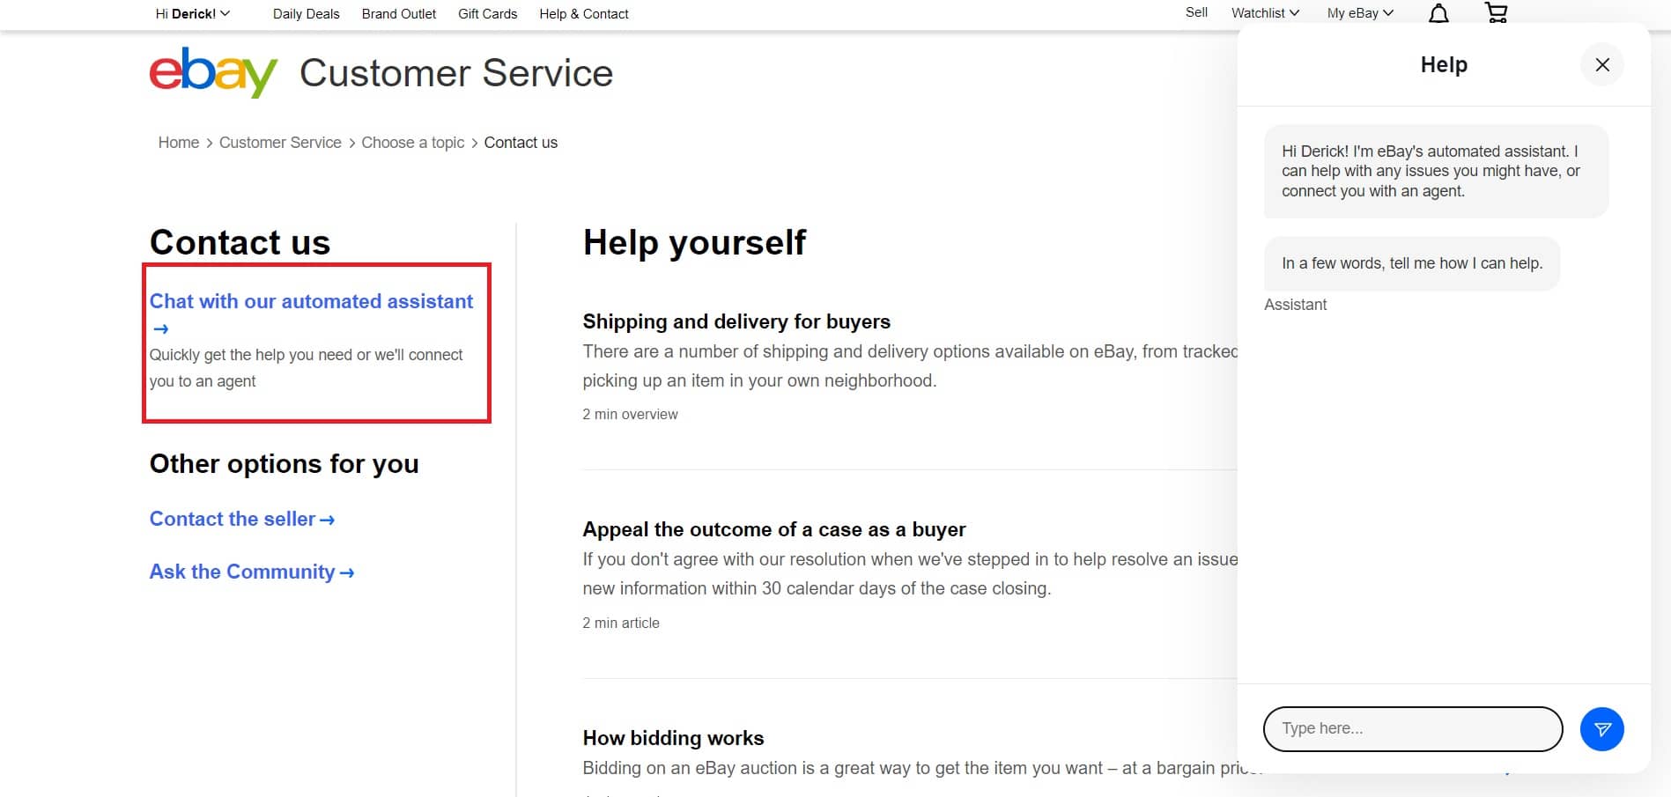Open the notifications bell icon
1671x797 pixels.
click(x=1438, y=13)
